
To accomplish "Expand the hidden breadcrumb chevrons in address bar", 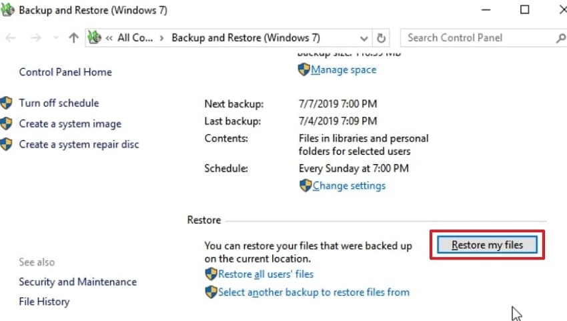I will point(109,38).
